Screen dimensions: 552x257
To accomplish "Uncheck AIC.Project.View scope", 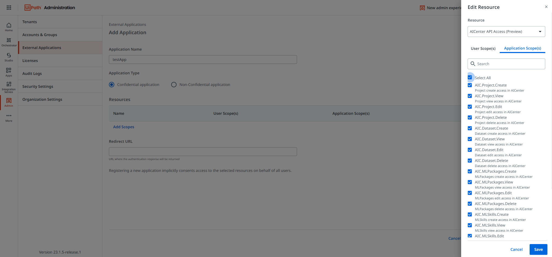I will [470, 96].
